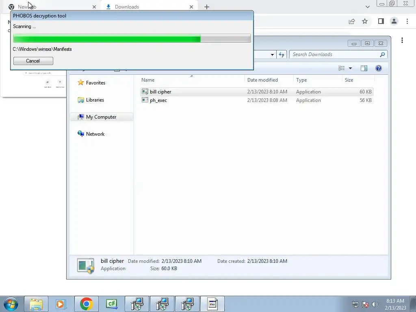Expand Explorer address bar history dropdown
416x312 pixels.
click(x=272, y=55)
